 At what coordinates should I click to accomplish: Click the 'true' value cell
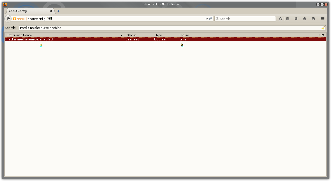coord(183,39)
